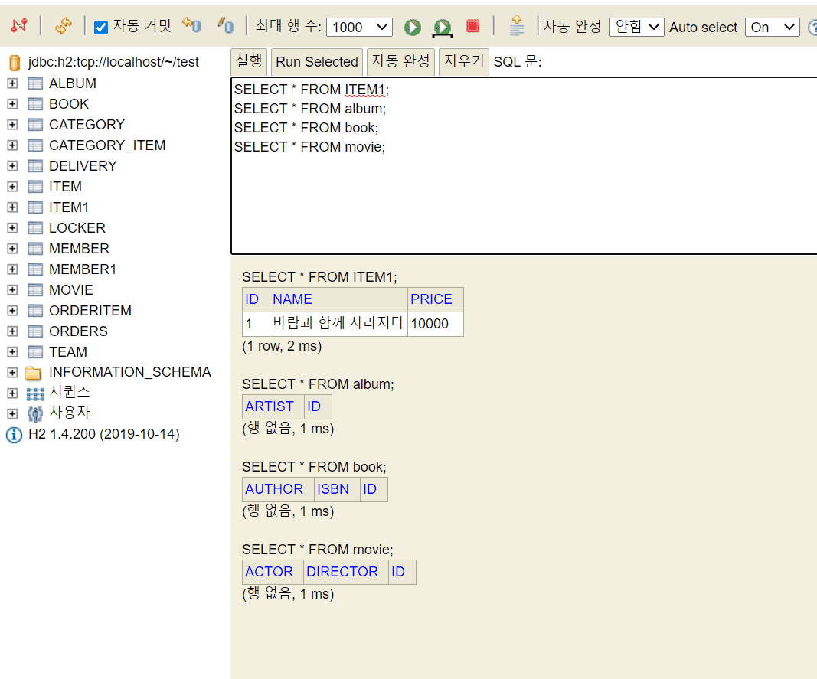Click the ORDERS table icon

(x=35, y=331)
